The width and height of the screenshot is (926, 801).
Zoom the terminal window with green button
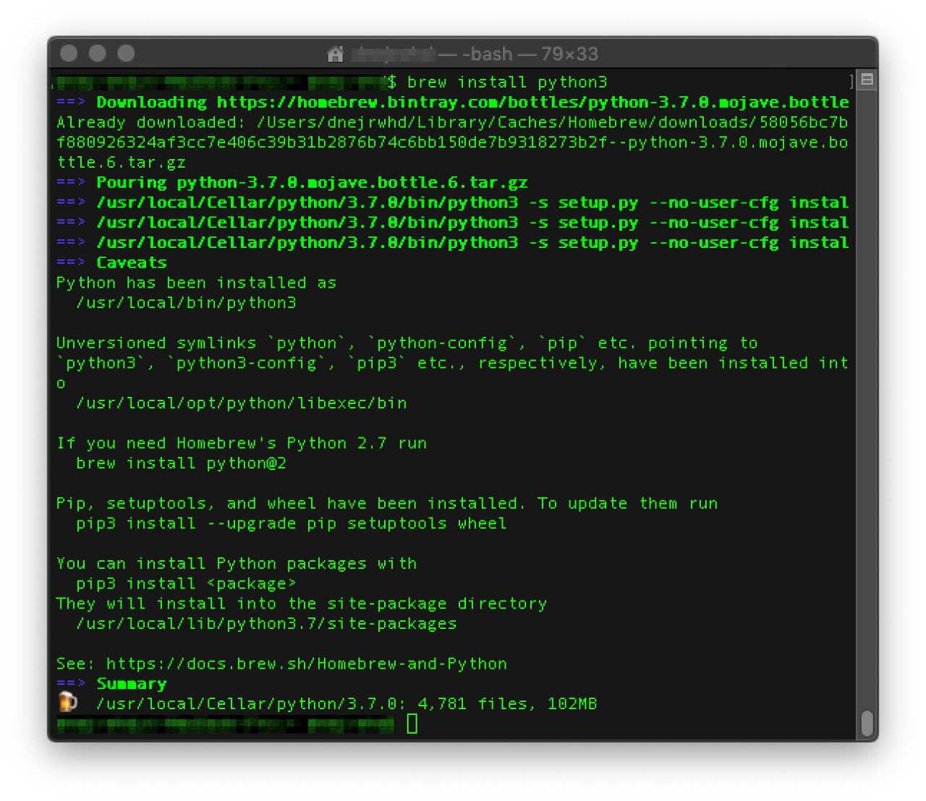[x=127, y=53]
